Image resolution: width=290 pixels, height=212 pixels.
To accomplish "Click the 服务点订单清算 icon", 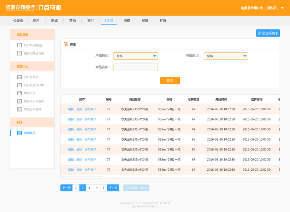I will [x=19, y=101].
